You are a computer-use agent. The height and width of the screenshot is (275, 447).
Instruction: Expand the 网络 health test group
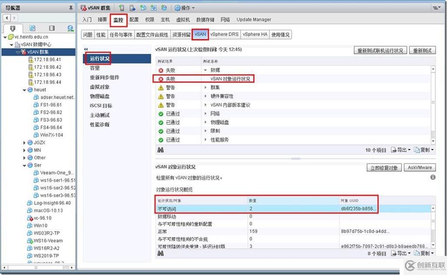tap(205, 114)
